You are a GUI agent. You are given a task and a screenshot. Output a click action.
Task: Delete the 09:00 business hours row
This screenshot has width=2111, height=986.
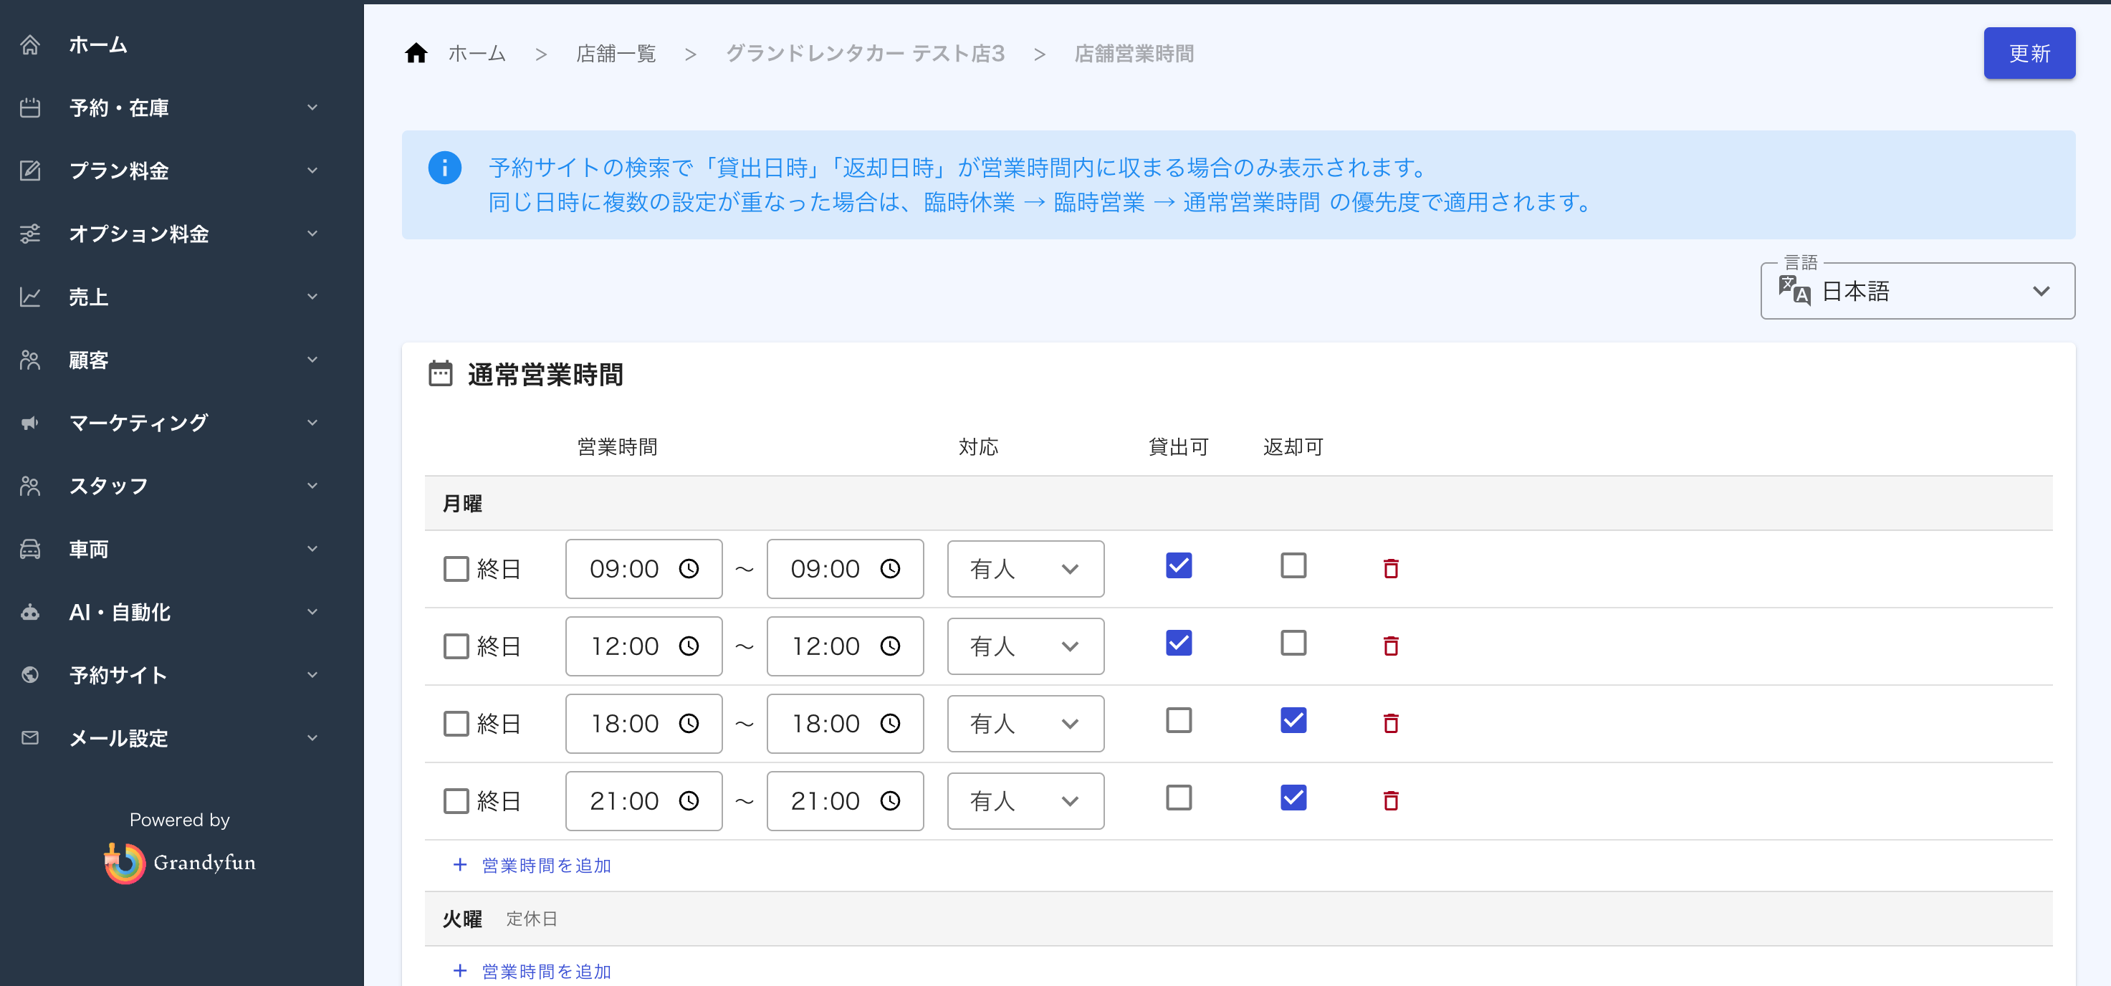tap(1391, 568)
